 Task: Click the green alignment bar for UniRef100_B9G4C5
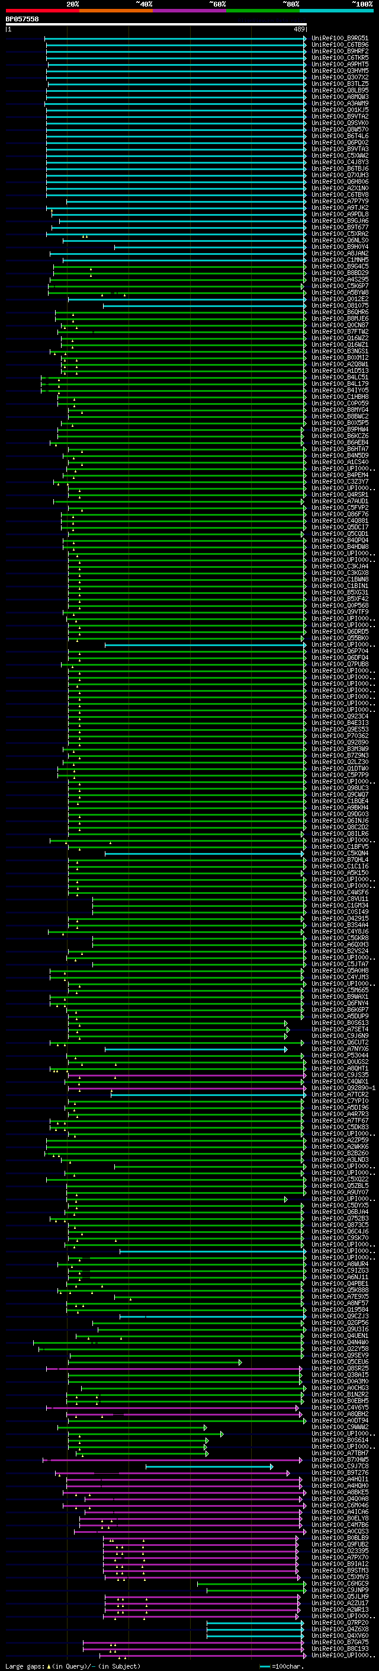click(x=179, y=267)
